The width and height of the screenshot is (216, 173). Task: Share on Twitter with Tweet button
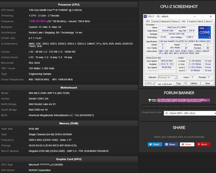pyautogui.click(x=155, y=144)
